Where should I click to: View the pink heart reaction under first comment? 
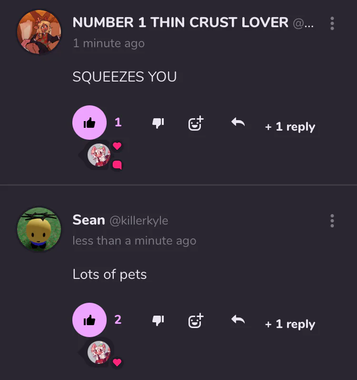117,146
